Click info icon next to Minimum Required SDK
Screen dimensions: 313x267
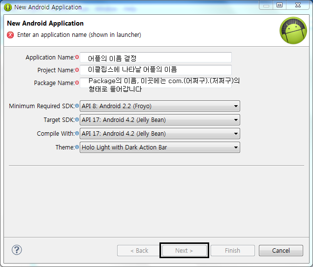(77, 106)
